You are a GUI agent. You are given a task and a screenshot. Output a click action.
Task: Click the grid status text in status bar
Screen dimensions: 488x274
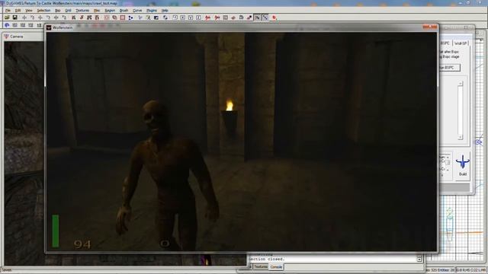470,270
